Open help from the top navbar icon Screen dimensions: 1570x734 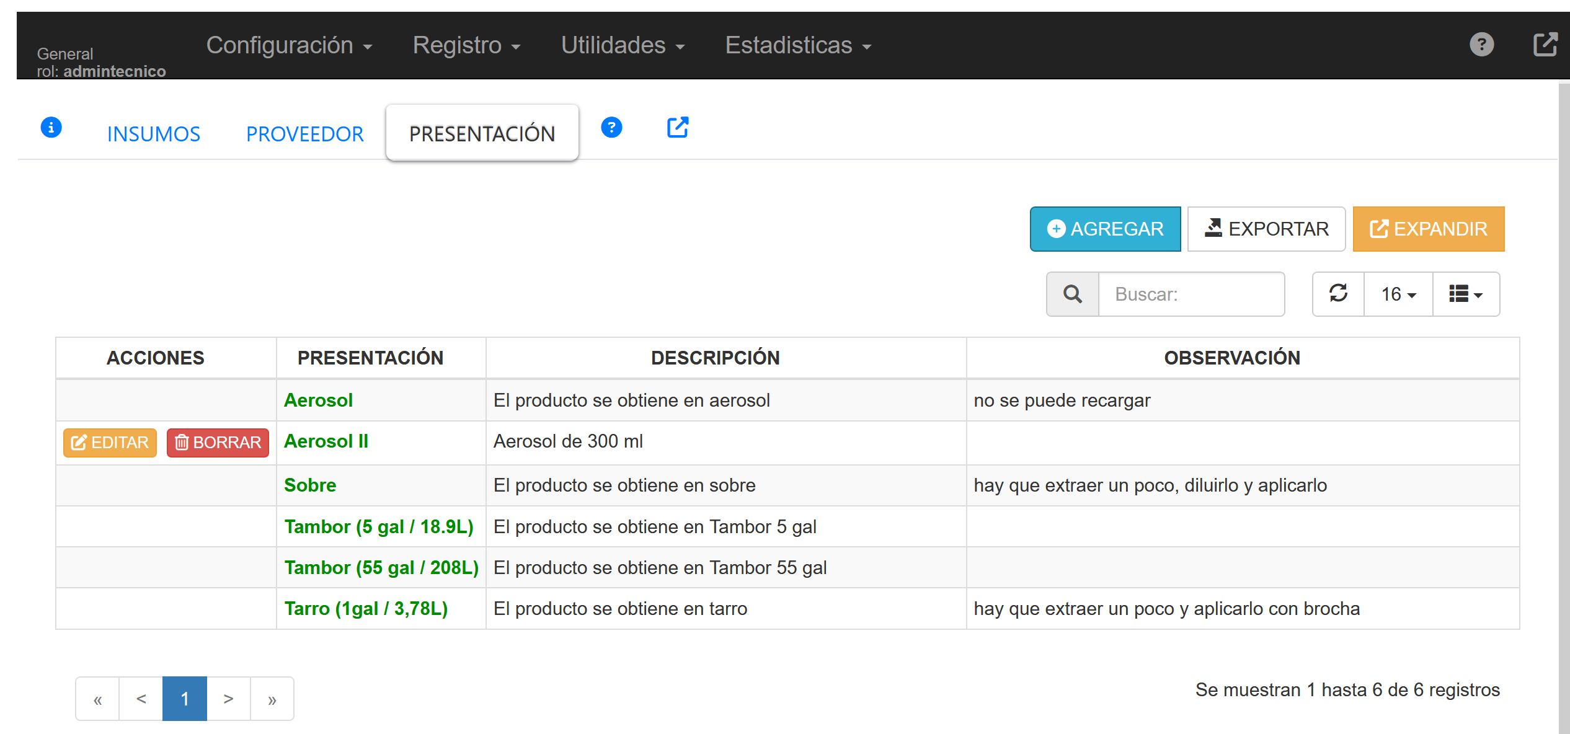pyautogui.click(x=1481, y=45)
